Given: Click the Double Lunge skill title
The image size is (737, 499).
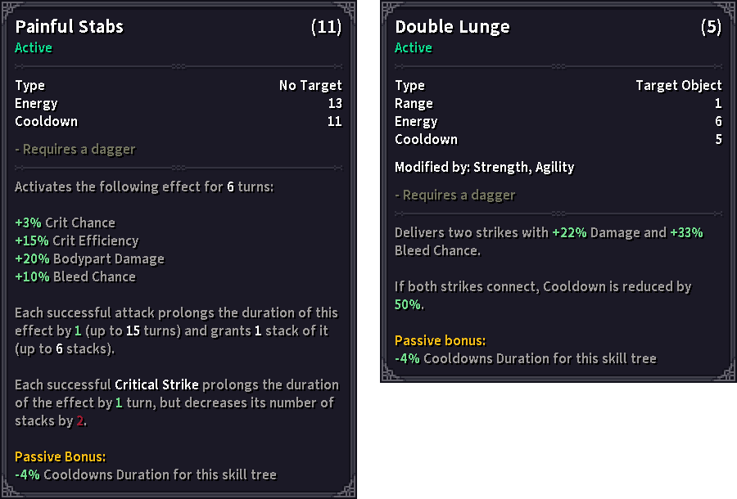Looking at the screenshot, I should tap(452, 27).
